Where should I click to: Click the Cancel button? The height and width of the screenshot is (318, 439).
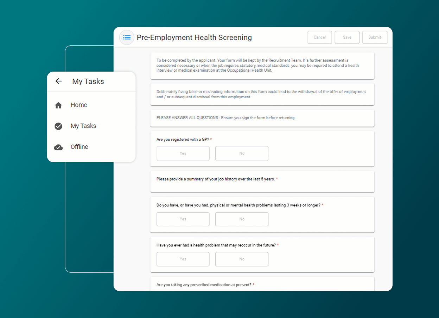pos(319,37)
